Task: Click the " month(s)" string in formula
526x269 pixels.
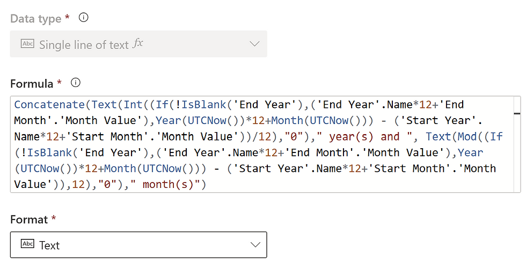Action: 171,185
